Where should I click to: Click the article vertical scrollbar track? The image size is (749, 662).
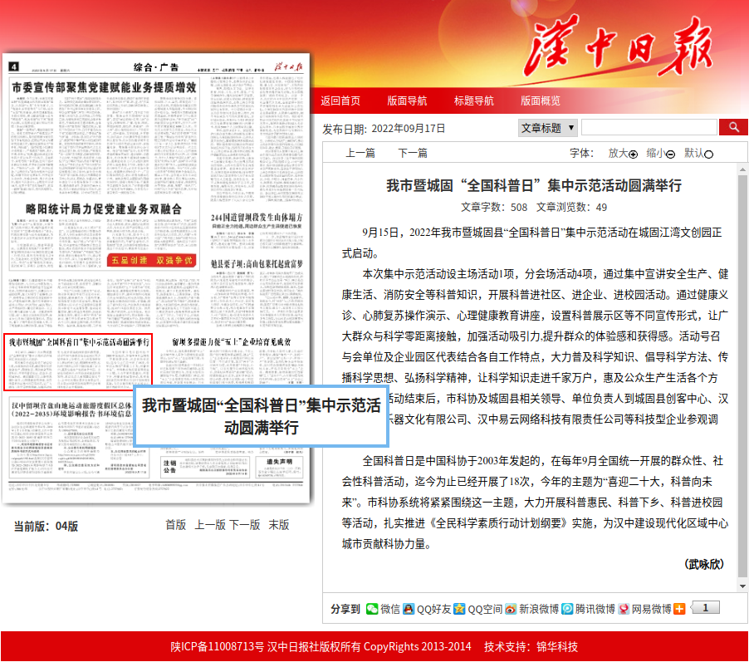[x=742, y=375]
